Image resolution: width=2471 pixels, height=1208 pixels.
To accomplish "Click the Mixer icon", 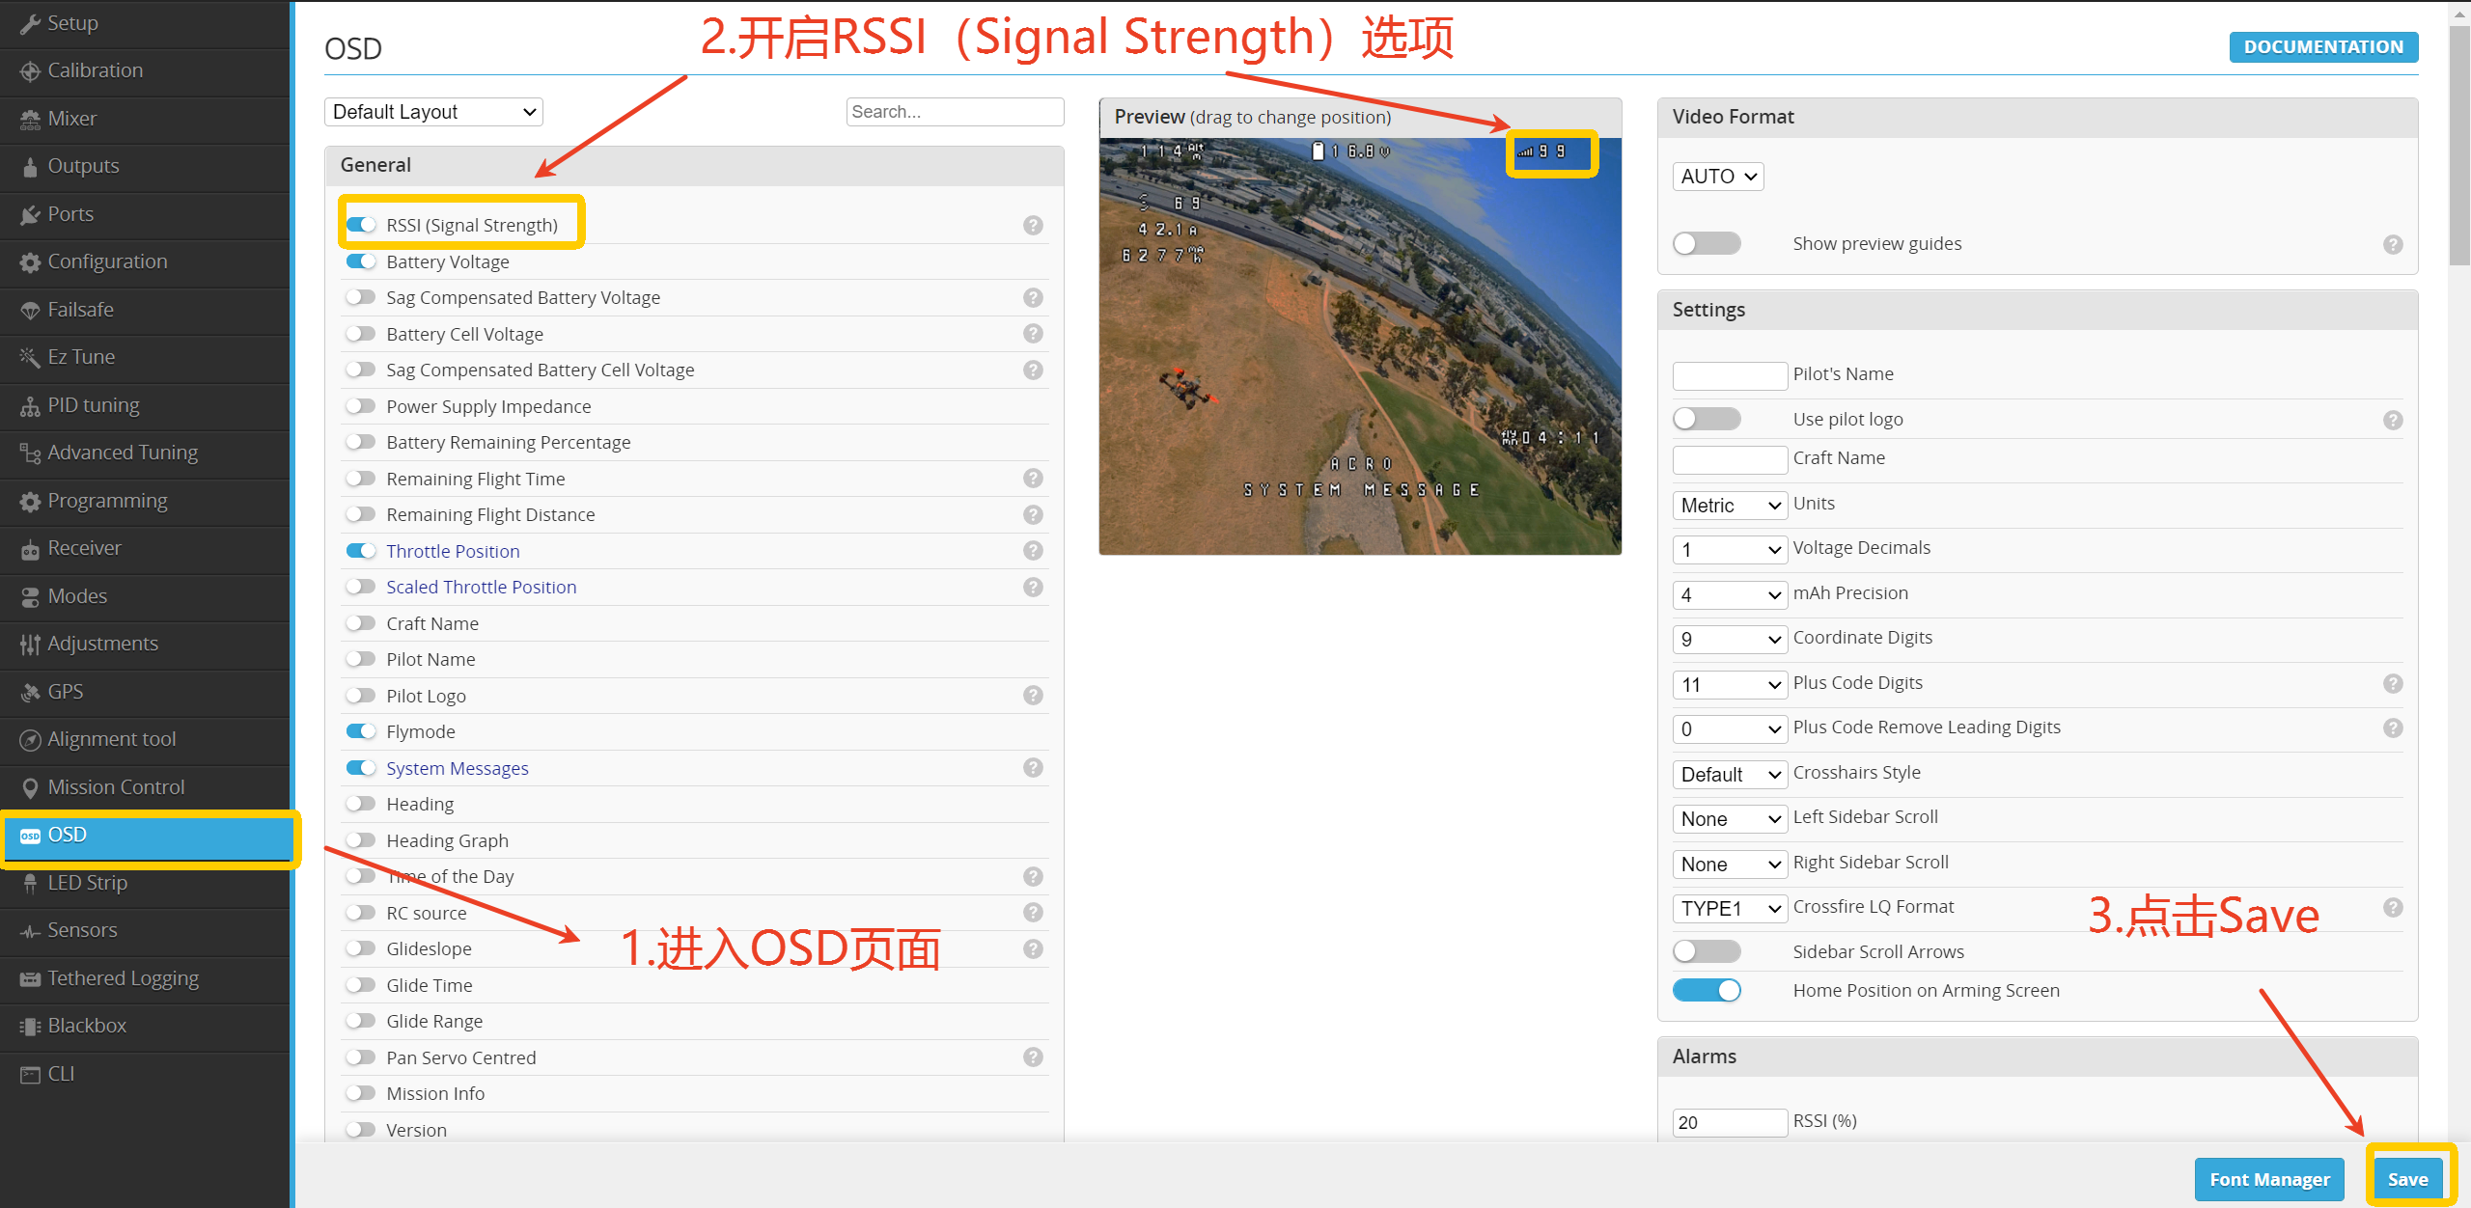I will pos(30,119).
